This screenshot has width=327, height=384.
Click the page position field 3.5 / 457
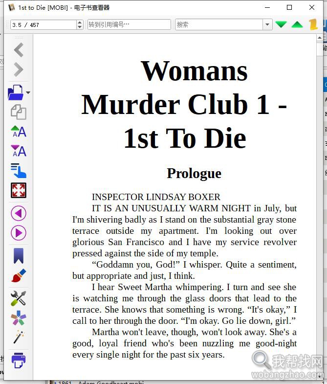click(44, 25)
